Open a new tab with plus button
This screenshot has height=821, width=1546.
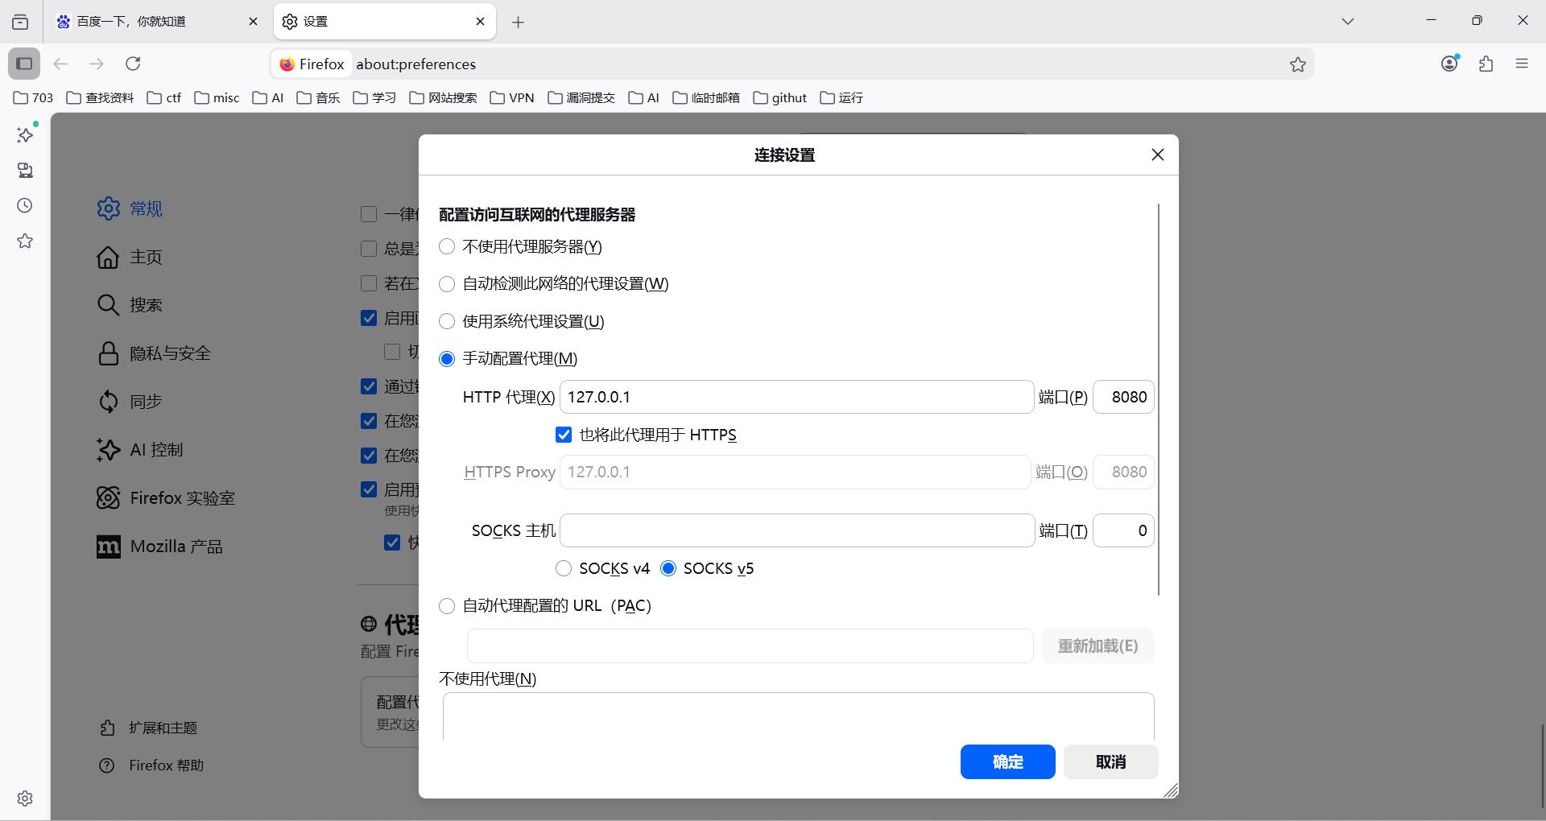(x=519, y=22)
